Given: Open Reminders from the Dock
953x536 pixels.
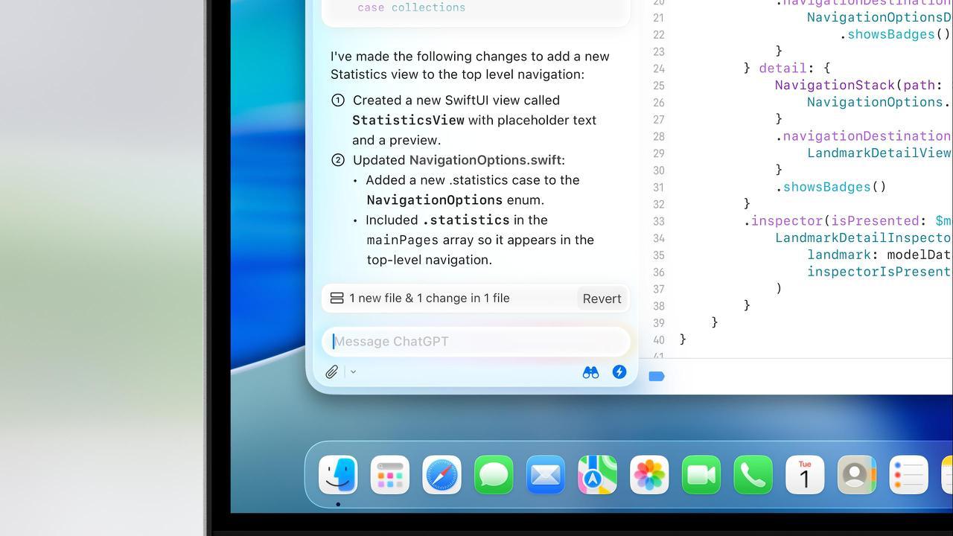Looking at the screenshot, I should pyautogui.click(x=908, y=475).
